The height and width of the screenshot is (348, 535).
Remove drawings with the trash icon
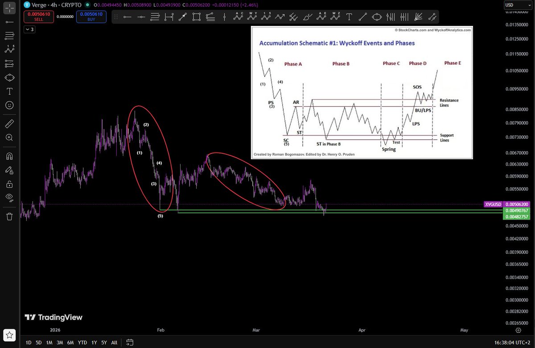tap(9, 216)
